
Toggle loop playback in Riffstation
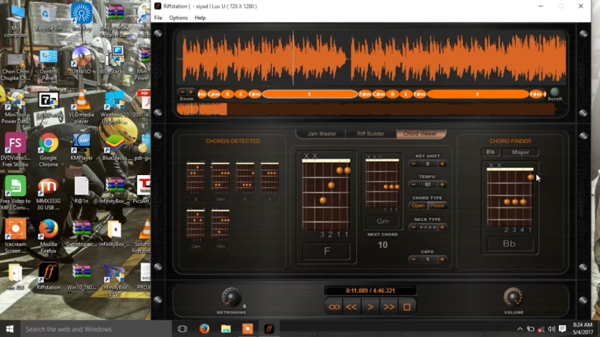[x=334, y=307]
